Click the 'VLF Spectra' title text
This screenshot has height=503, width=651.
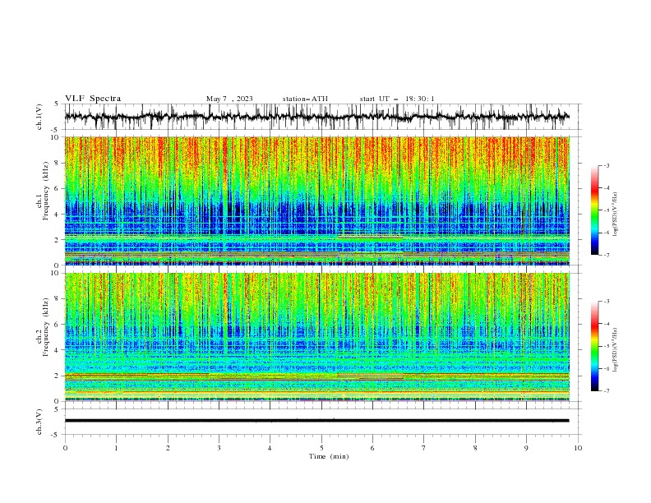(93, 99)
